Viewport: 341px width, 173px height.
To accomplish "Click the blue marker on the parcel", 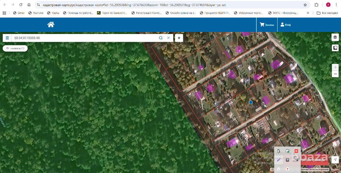I will [251, 102].
